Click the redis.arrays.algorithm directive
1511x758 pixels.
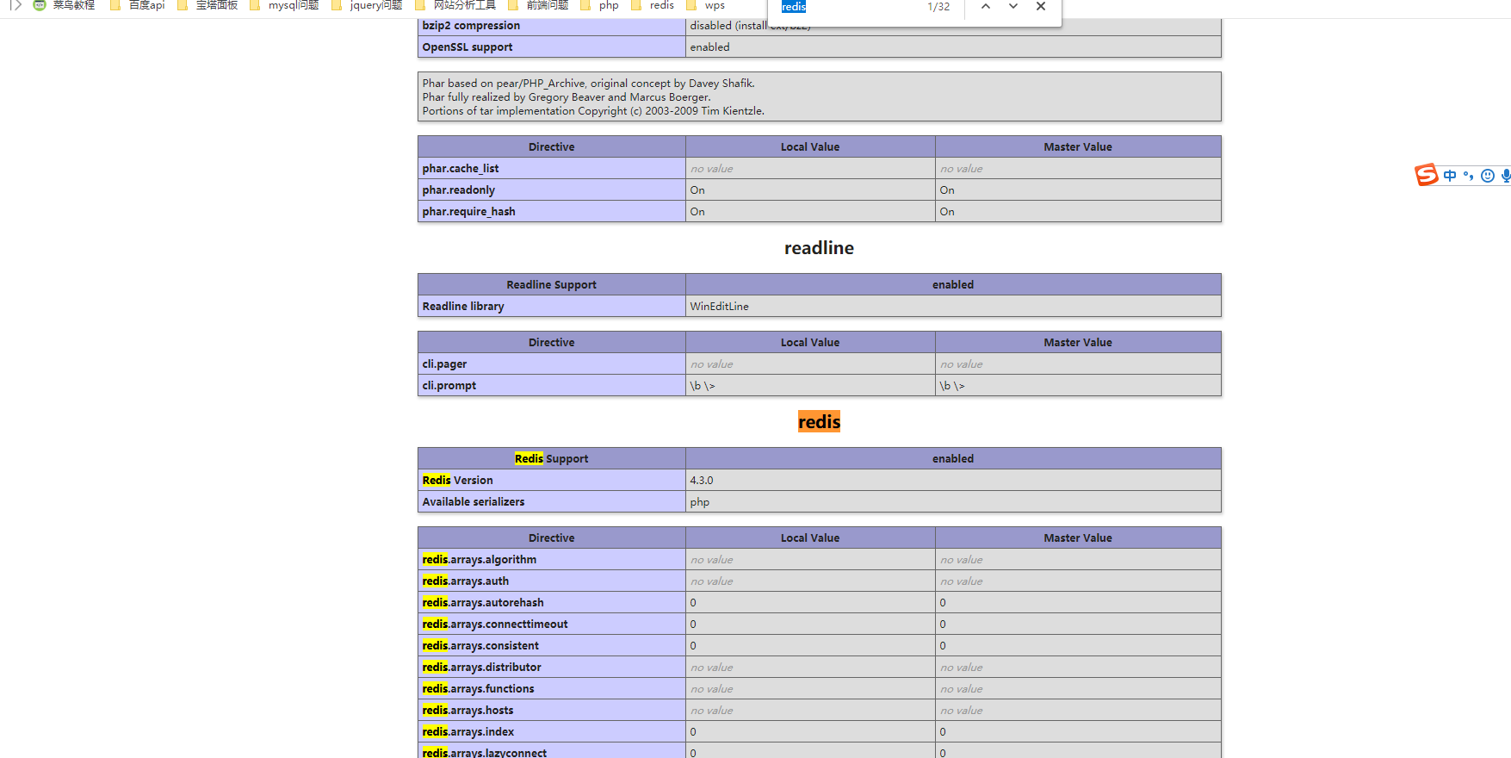480,560
